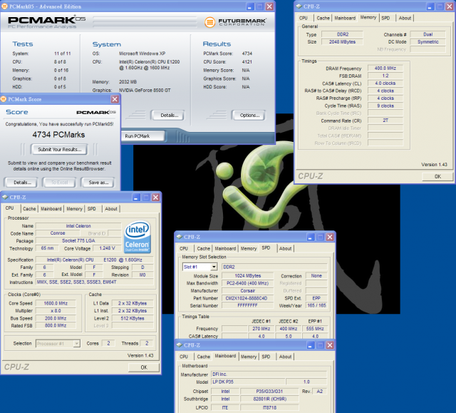456x413 pixels.
Task: Click the PCMark Score dialog title icon
Action: pos(4,99)
